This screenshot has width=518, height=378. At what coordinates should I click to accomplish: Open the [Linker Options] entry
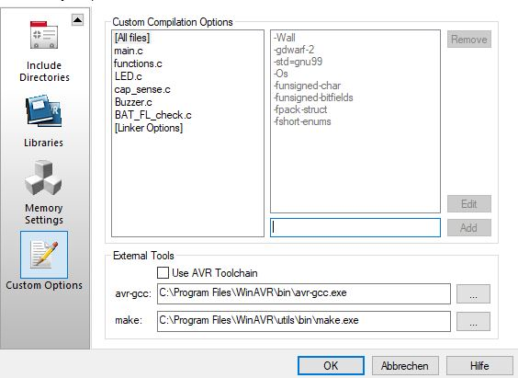pos(149,128)
